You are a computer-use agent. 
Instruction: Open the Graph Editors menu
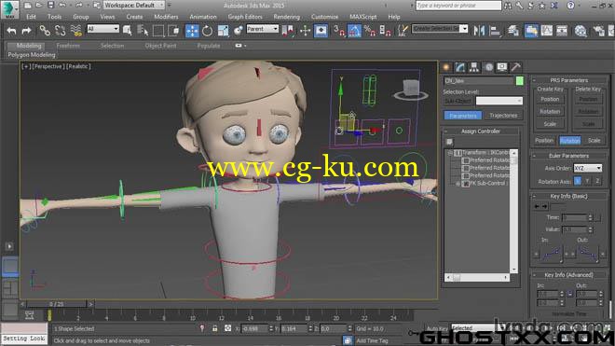245,17
